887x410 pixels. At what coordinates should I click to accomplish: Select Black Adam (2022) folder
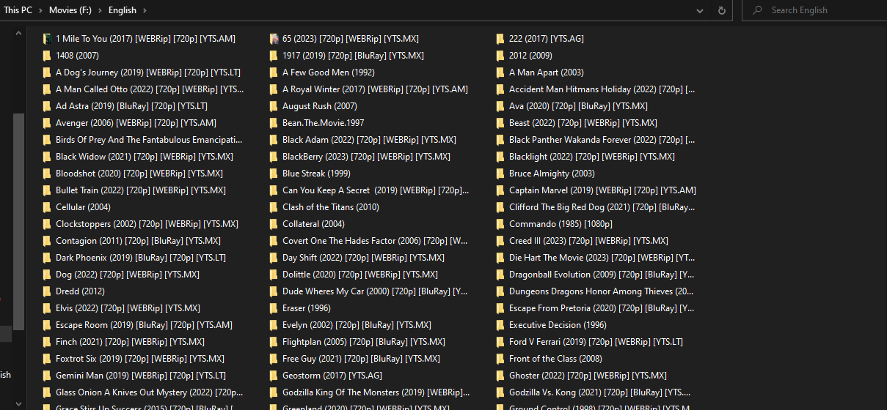[363, 140]
